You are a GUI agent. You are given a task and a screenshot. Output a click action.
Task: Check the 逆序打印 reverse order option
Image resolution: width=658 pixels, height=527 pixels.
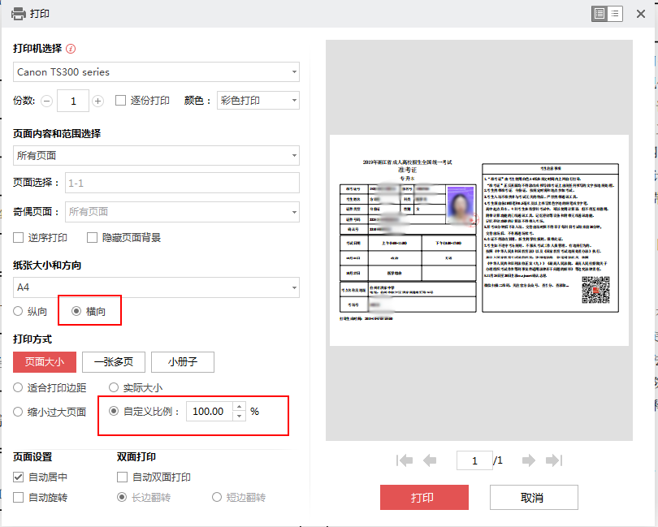coord(19,238)
